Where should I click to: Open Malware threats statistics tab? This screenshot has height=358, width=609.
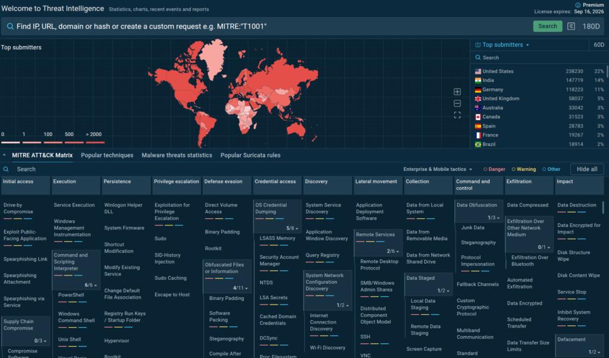(x=177, y=156)
